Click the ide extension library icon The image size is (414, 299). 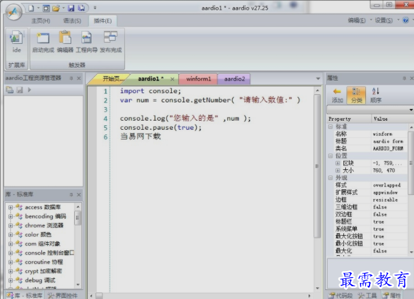pyautogui.click(x=16, y=41)
